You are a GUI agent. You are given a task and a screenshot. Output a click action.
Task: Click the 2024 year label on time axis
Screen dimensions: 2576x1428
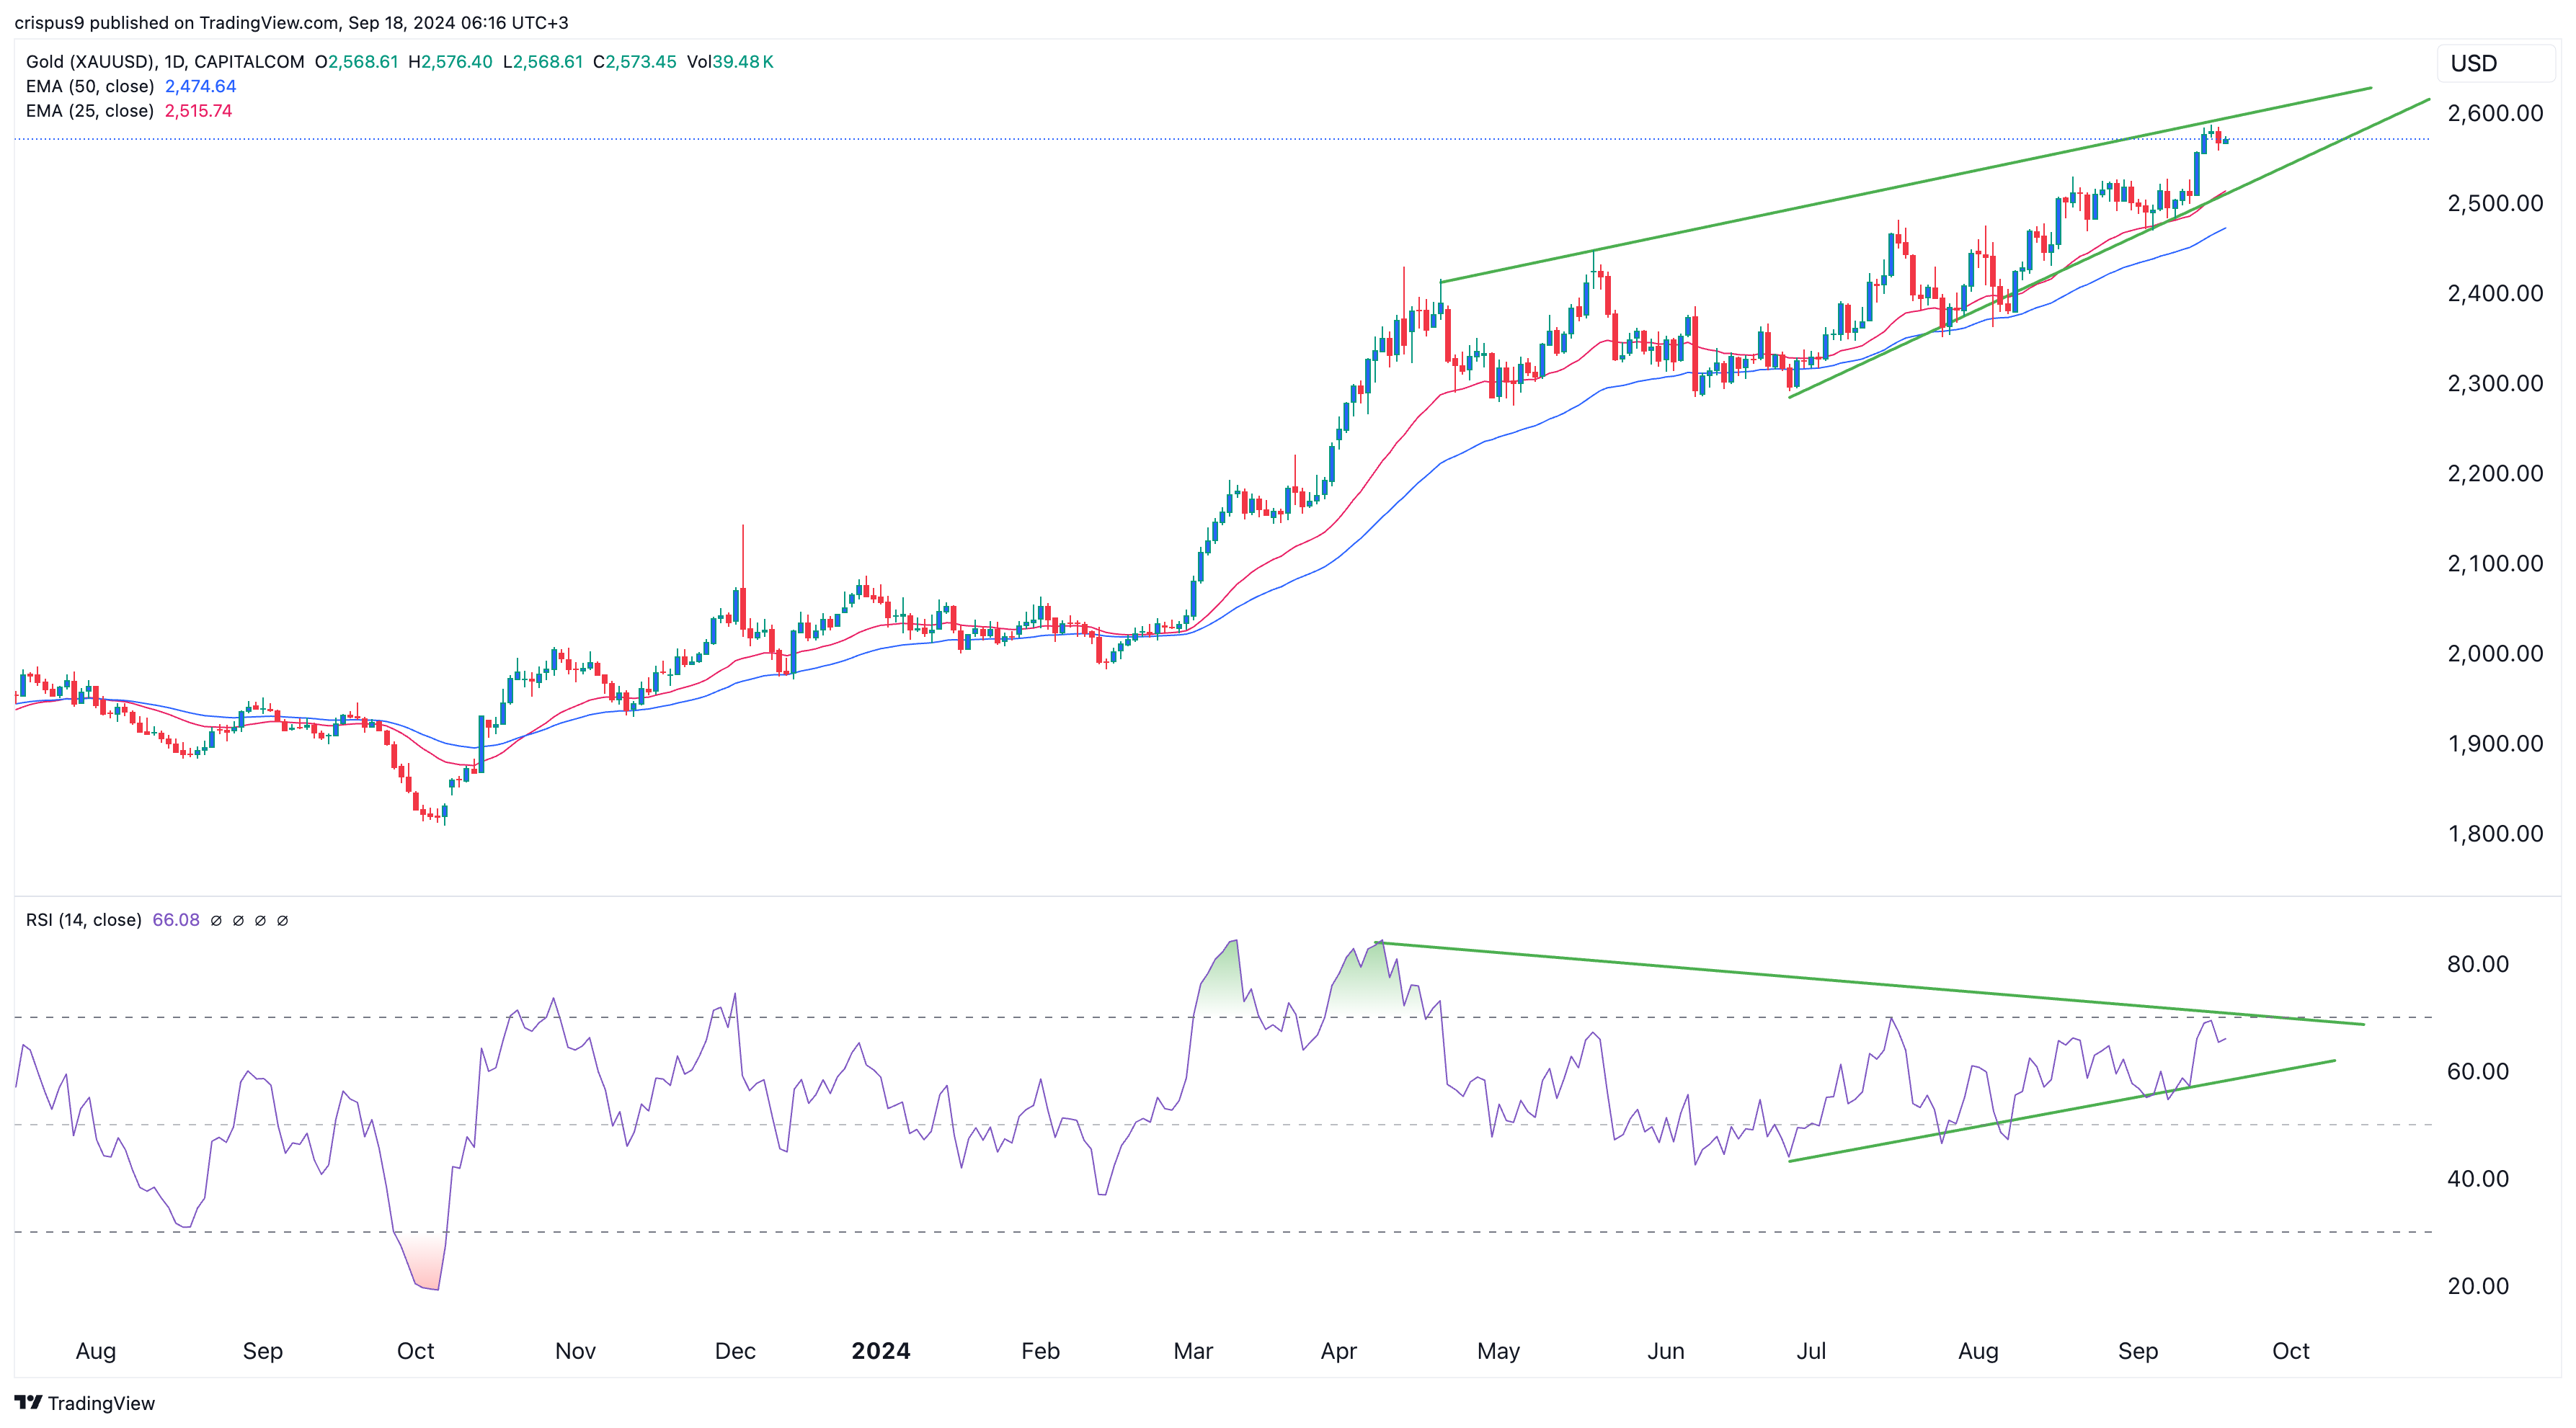pyautogui.click(x=880, y=1351)
